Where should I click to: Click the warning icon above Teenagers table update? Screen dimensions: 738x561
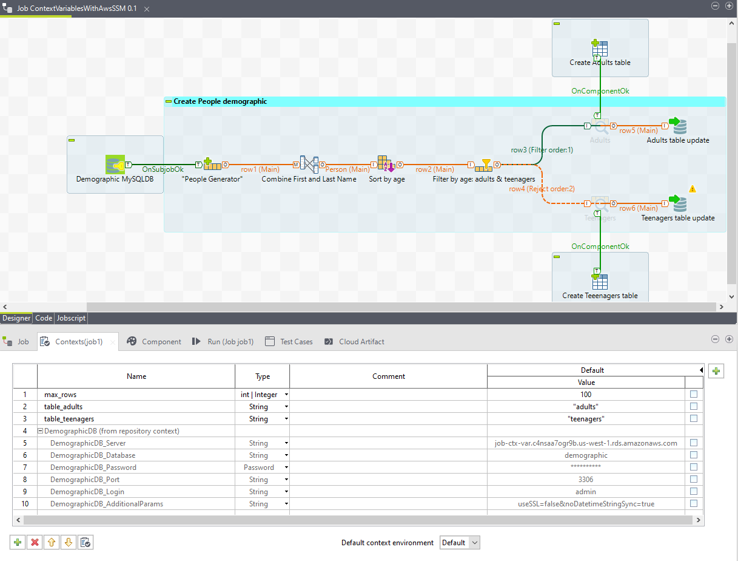[692, 189]
